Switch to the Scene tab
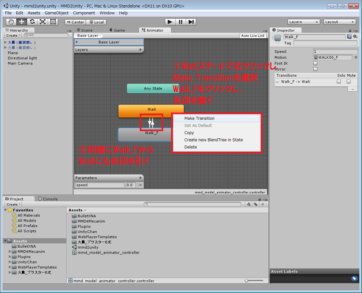362x293 pixels. 85,30
